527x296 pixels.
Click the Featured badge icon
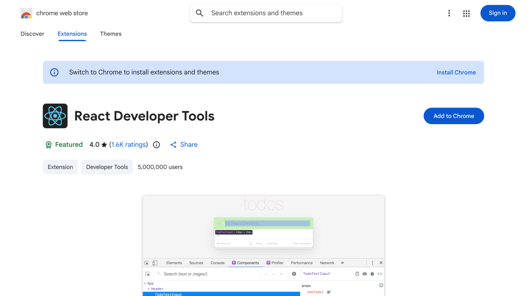[48, 145]
